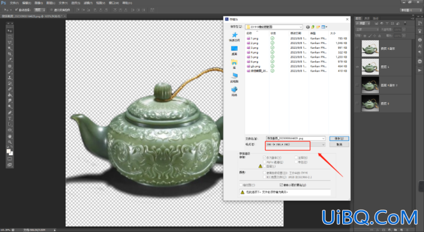The image size is (424, 232).
Task: Select the Brush tool
Action: pyautogui.click(x=10, y=72)
